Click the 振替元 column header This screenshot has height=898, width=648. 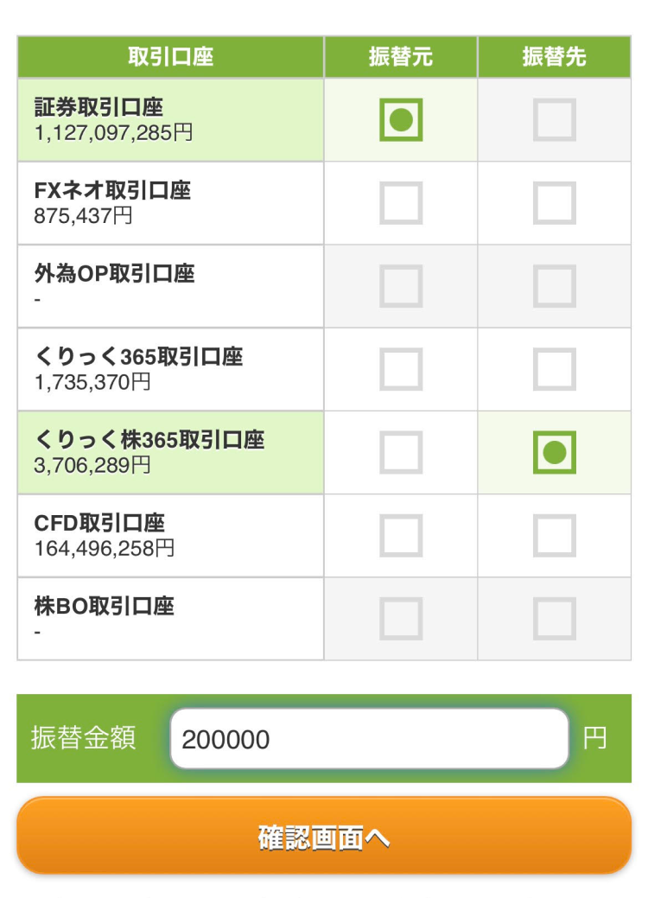point(401,57)
